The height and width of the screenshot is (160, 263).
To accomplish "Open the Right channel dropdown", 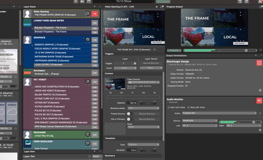I will 244,126.
